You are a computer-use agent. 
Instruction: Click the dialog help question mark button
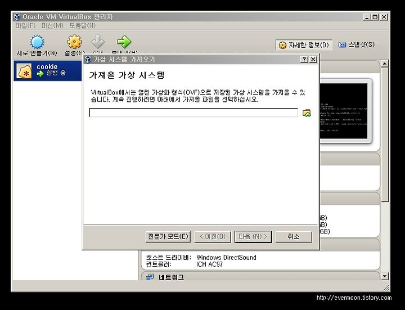[304, 60]
